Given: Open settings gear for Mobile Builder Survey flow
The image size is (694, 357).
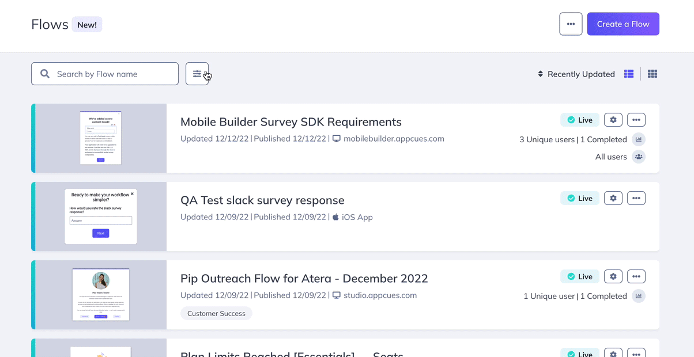Looking at the screenshot, I should pyautogui.click(x=613, y=120).
